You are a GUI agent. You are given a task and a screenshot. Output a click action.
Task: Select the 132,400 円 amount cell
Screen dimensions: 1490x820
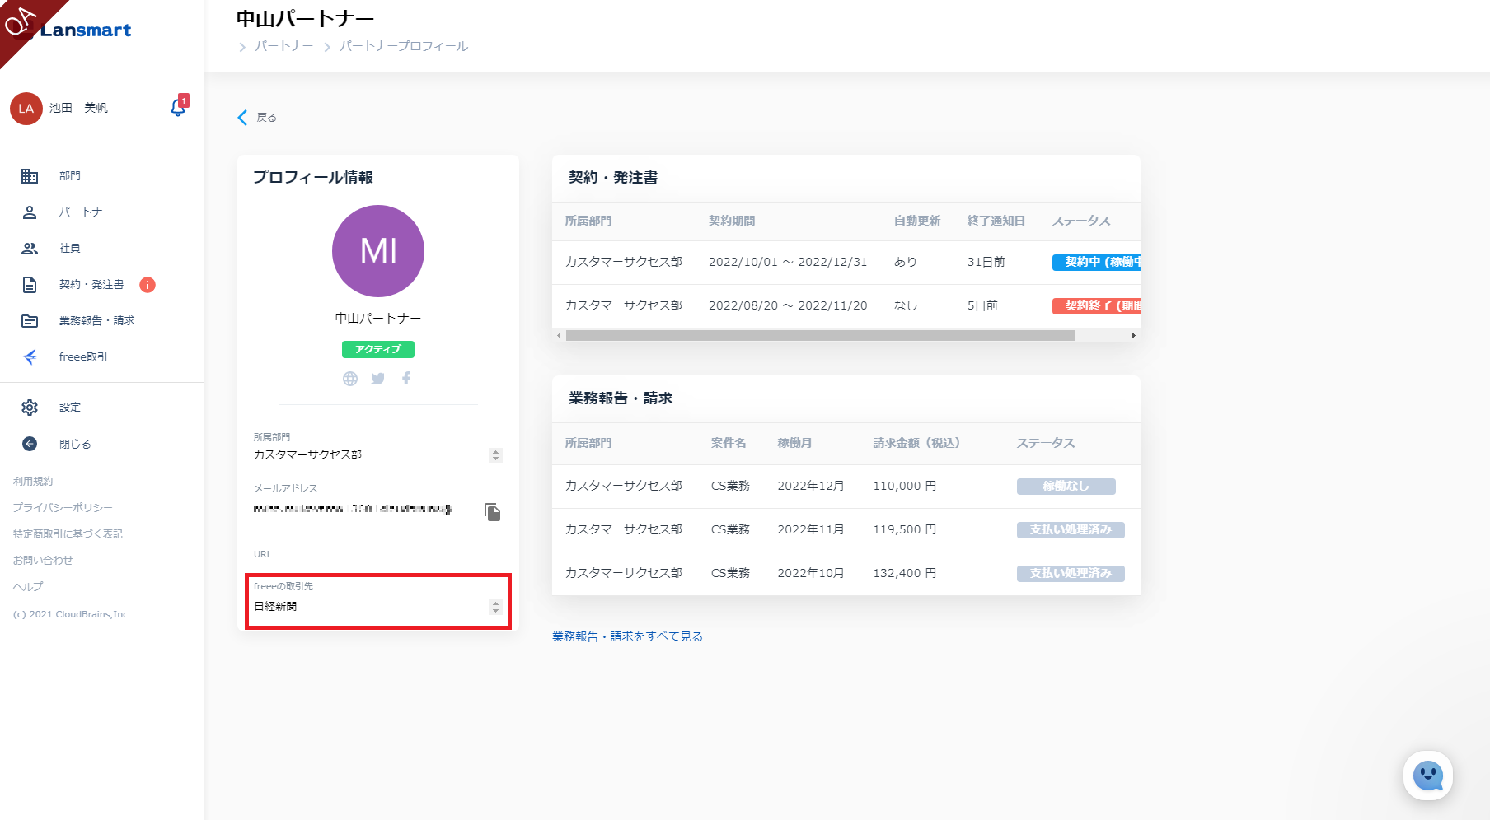(905, 574)
